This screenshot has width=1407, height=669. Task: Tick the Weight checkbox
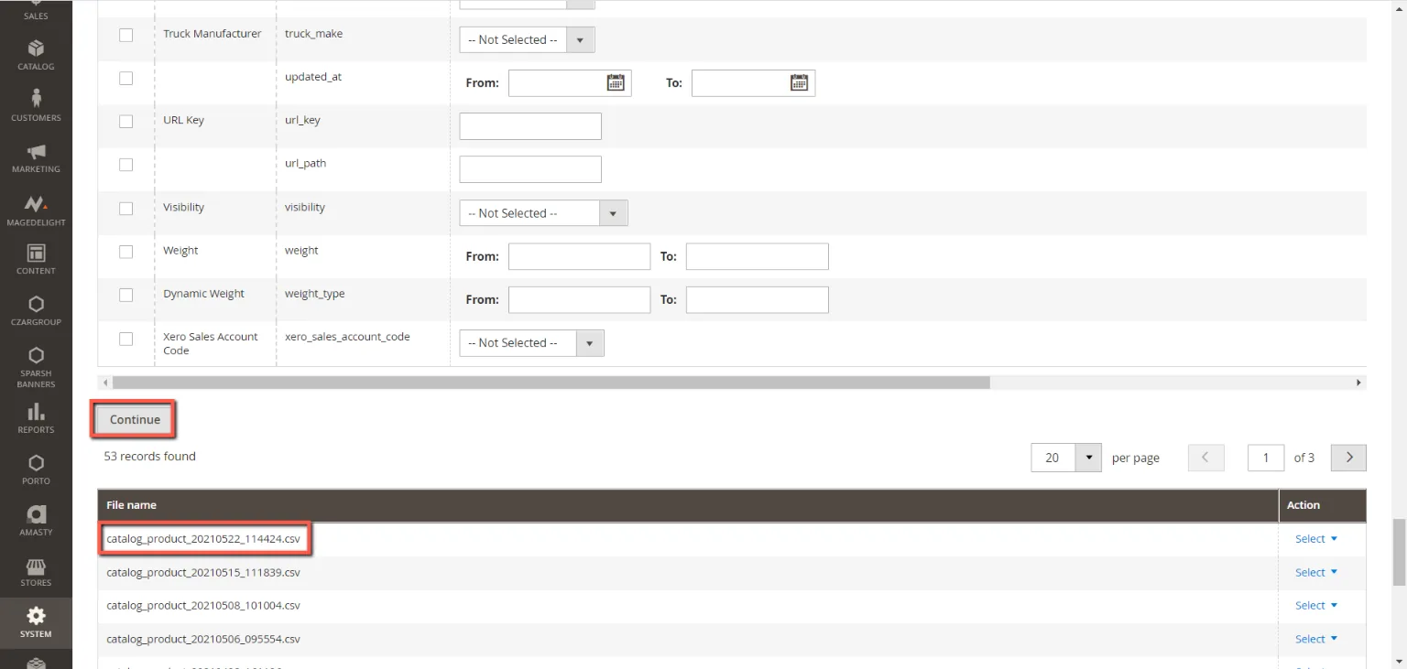125,252
